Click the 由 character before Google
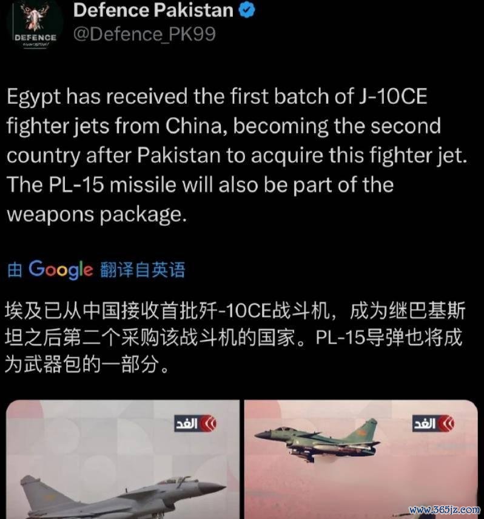 [x=15, y=270]
